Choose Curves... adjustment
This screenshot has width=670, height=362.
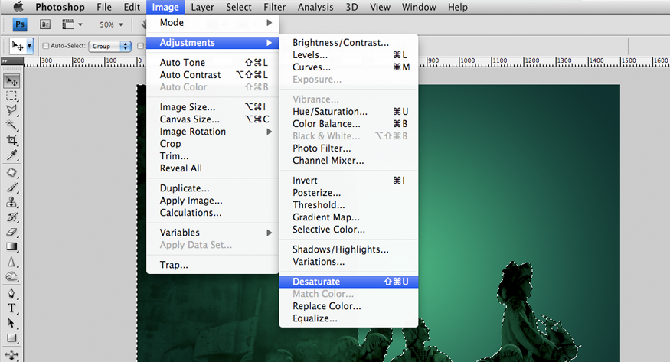348,67
